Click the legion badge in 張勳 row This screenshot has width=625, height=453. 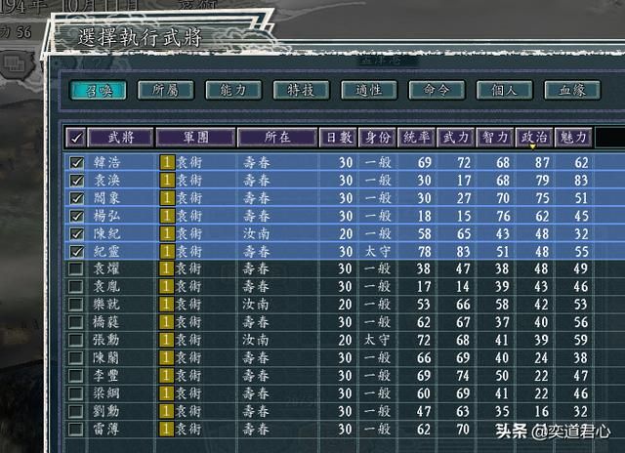[x=167, y=340]
